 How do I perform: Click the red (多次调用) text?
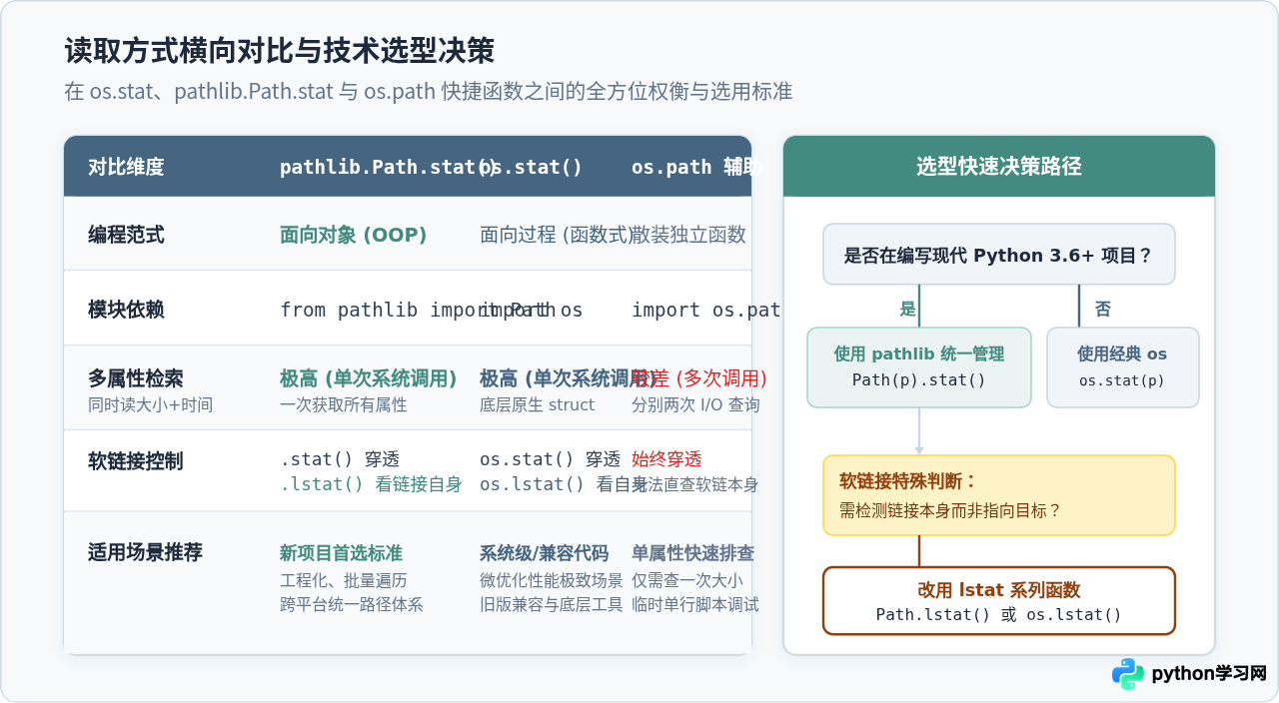(x=721, y=378)
